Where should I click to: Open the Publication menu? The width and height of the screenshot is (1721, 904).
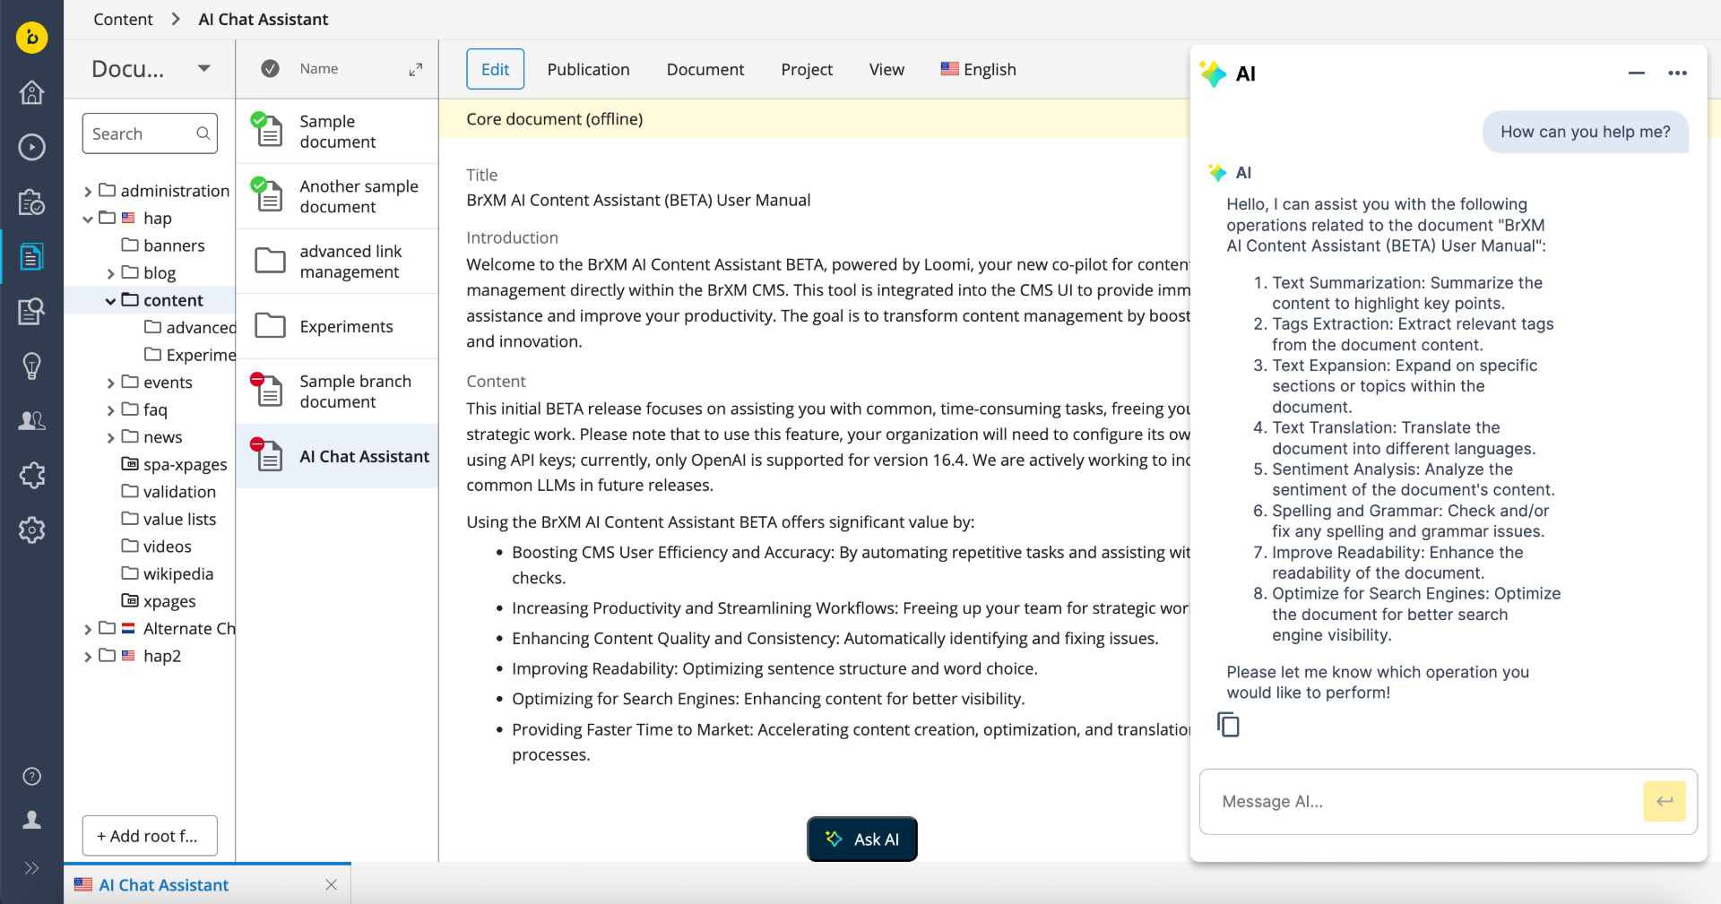click(588, 69)
